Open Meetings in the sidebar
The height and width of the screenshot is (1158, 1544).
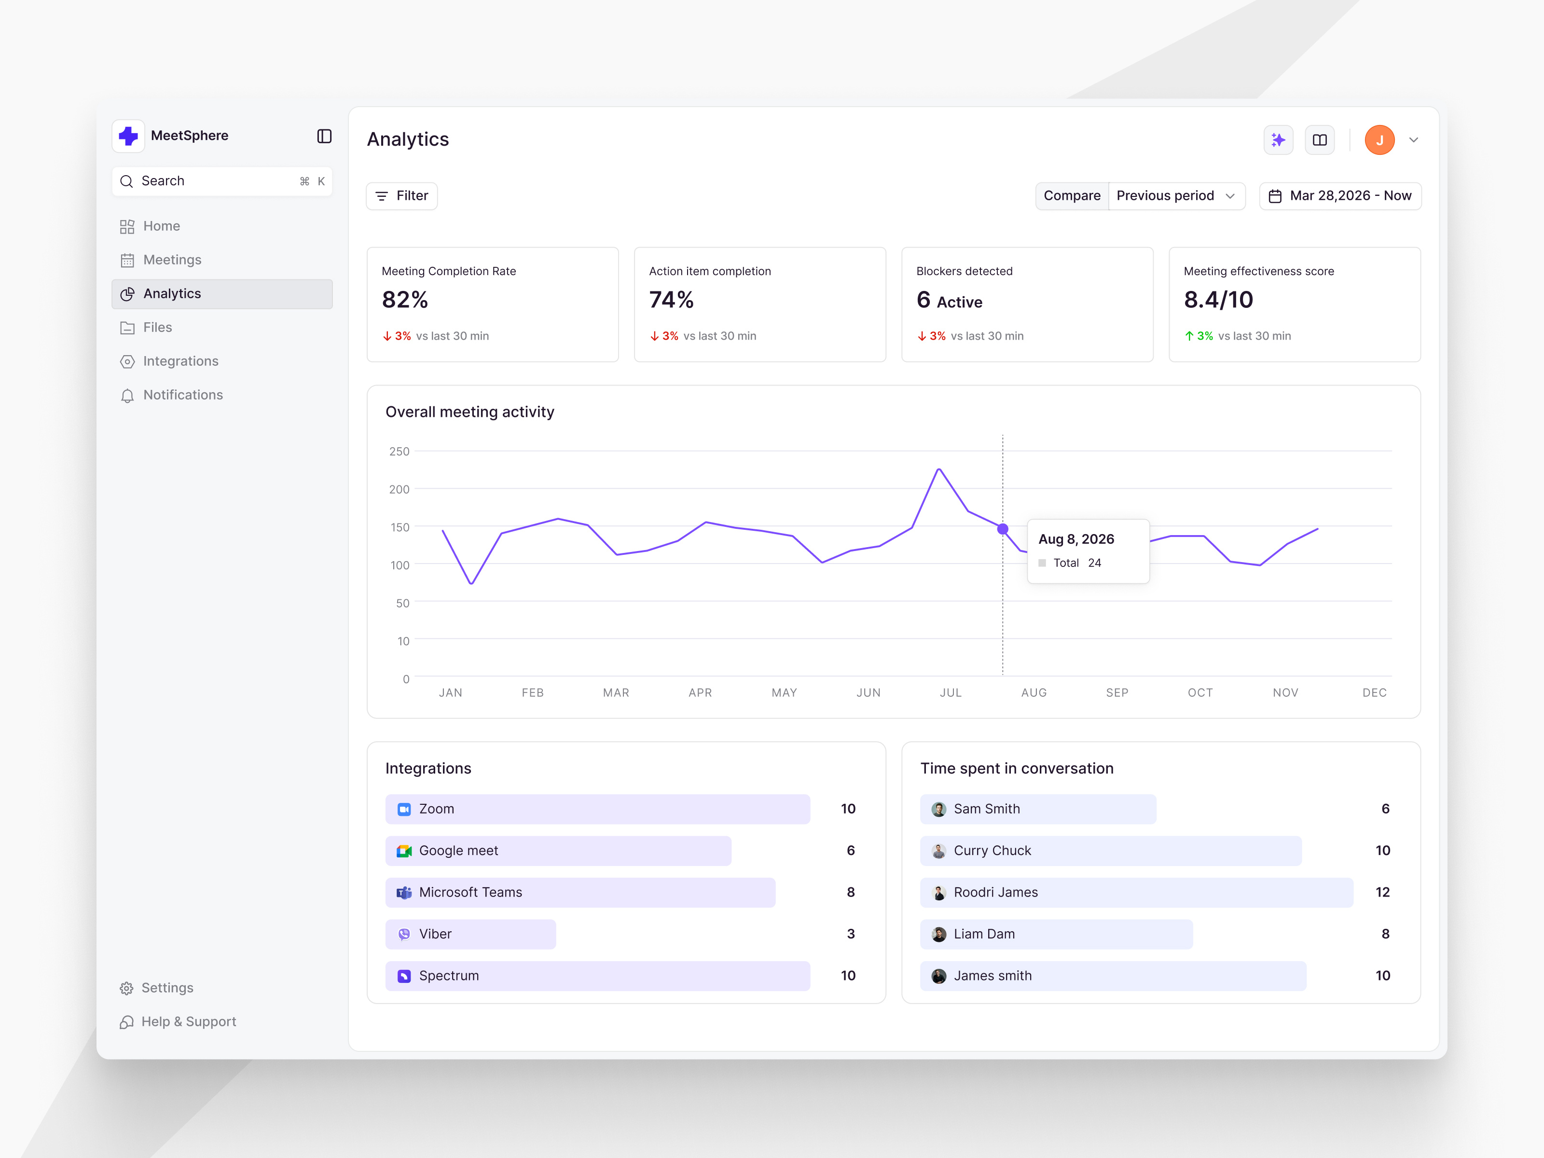[222, 261]
